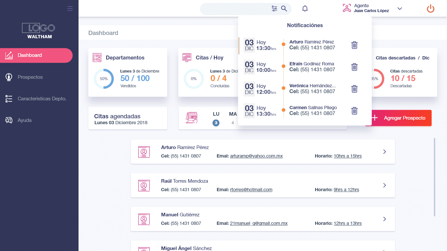Click the magnifying glass search icon

[x=284, y=8]
